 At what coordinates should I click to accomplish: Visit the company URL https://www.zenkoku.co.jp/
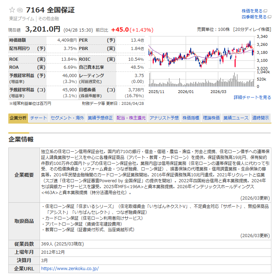pyautogui.click(x=70, y=268)
